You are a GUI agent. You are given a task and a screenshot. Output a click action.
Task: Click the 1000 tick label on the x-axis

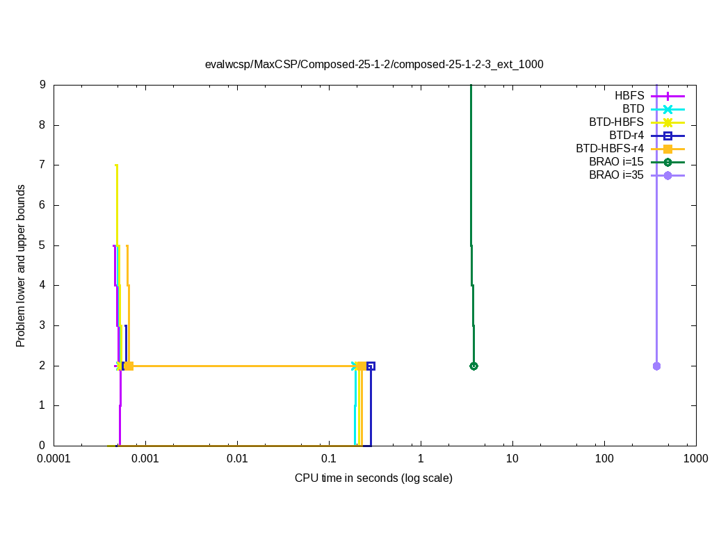(x=695, y=459)
